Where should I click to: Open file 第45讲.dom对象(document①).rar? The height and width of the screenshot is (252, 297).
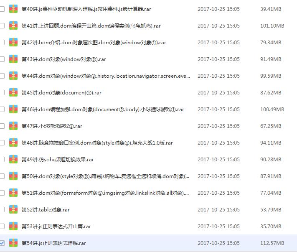[x=61, y=93]
